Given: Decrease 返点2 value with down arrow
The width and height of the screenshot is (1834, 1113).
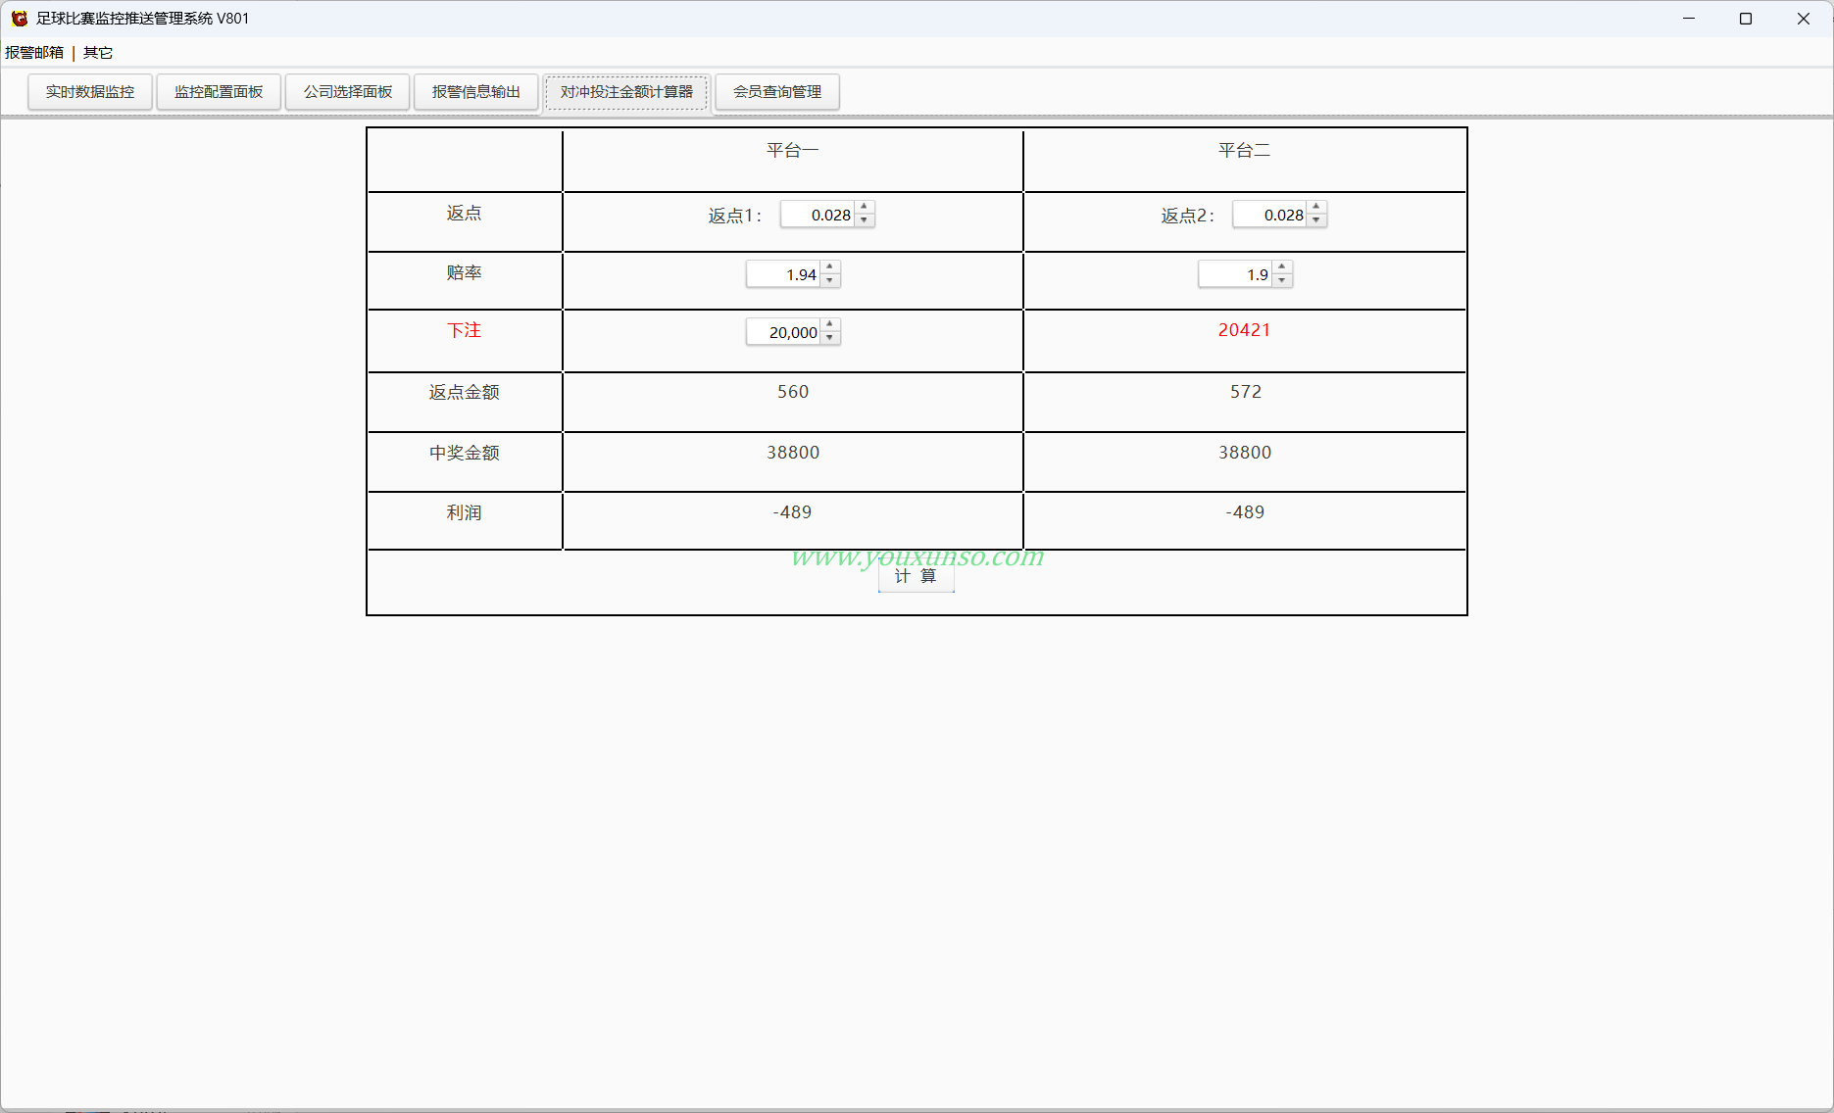Looking at the screenshot, I should pos(1316,220).
